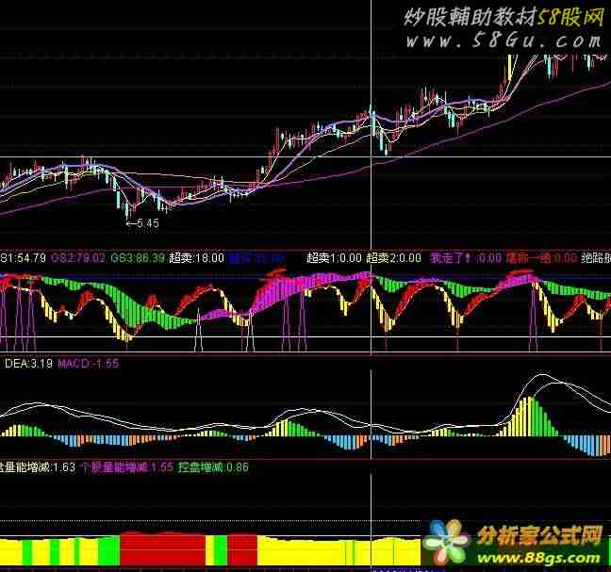Viewport: 611px width, 572px height.
Task: Select the 超卖2:0.00 indicator label
Action: click(394, 258)
